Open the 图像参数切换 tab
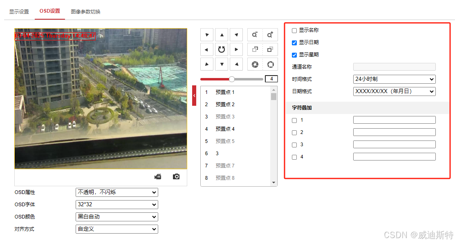Image resolution: width=455 pixels, height=243 pixels. tap(85, 11)
